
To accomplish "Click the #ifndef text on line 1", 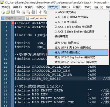I will click(22, 23).
